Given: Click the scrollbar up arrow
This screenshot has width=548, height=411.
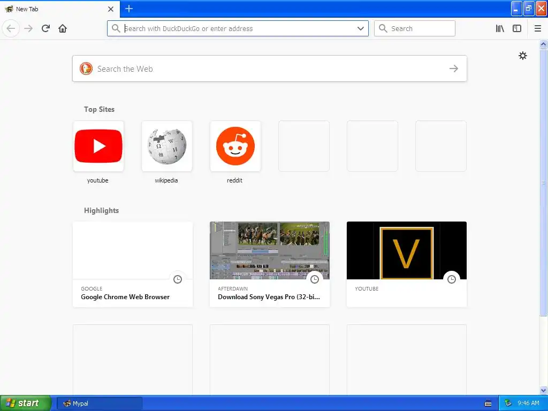Looking at the screenshot, I should pos(543,44).
